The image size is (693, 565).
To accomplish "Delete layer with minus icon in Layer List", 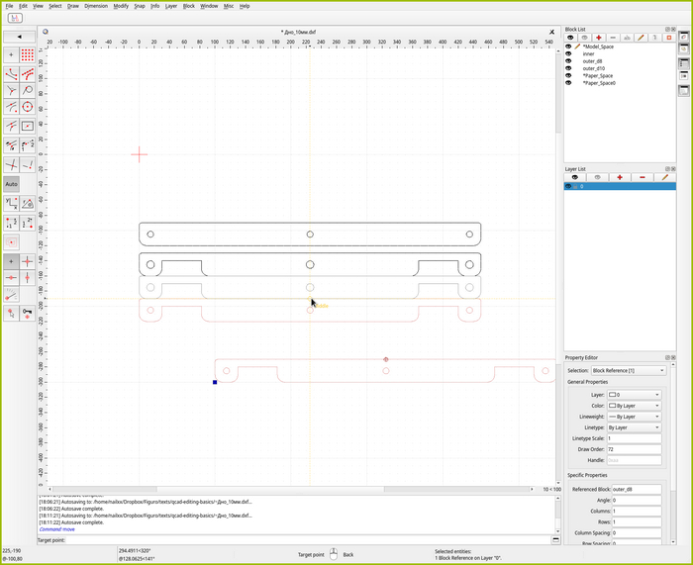I will (x=643, y=177).
